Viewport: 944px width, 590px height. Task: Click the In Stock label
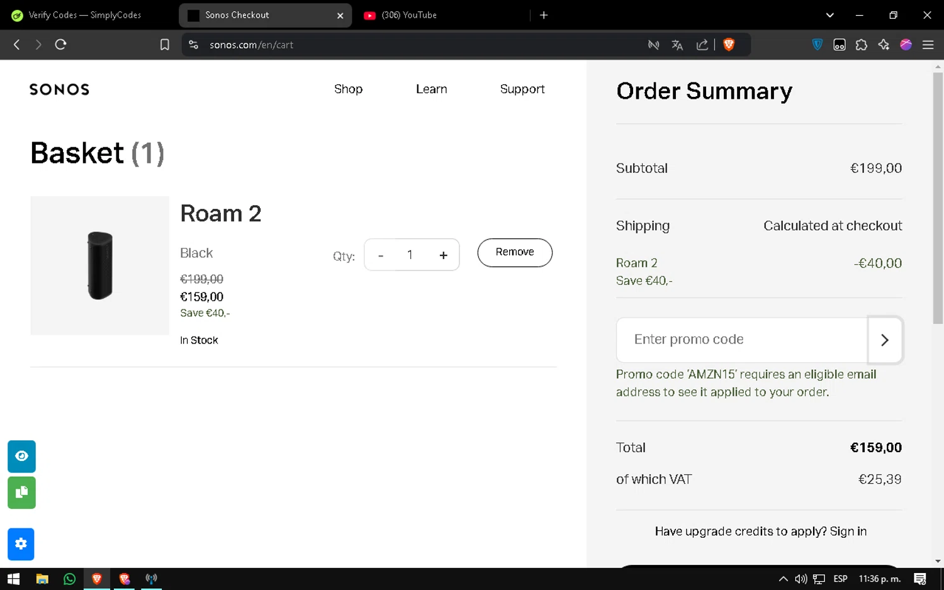click(199, 340)
